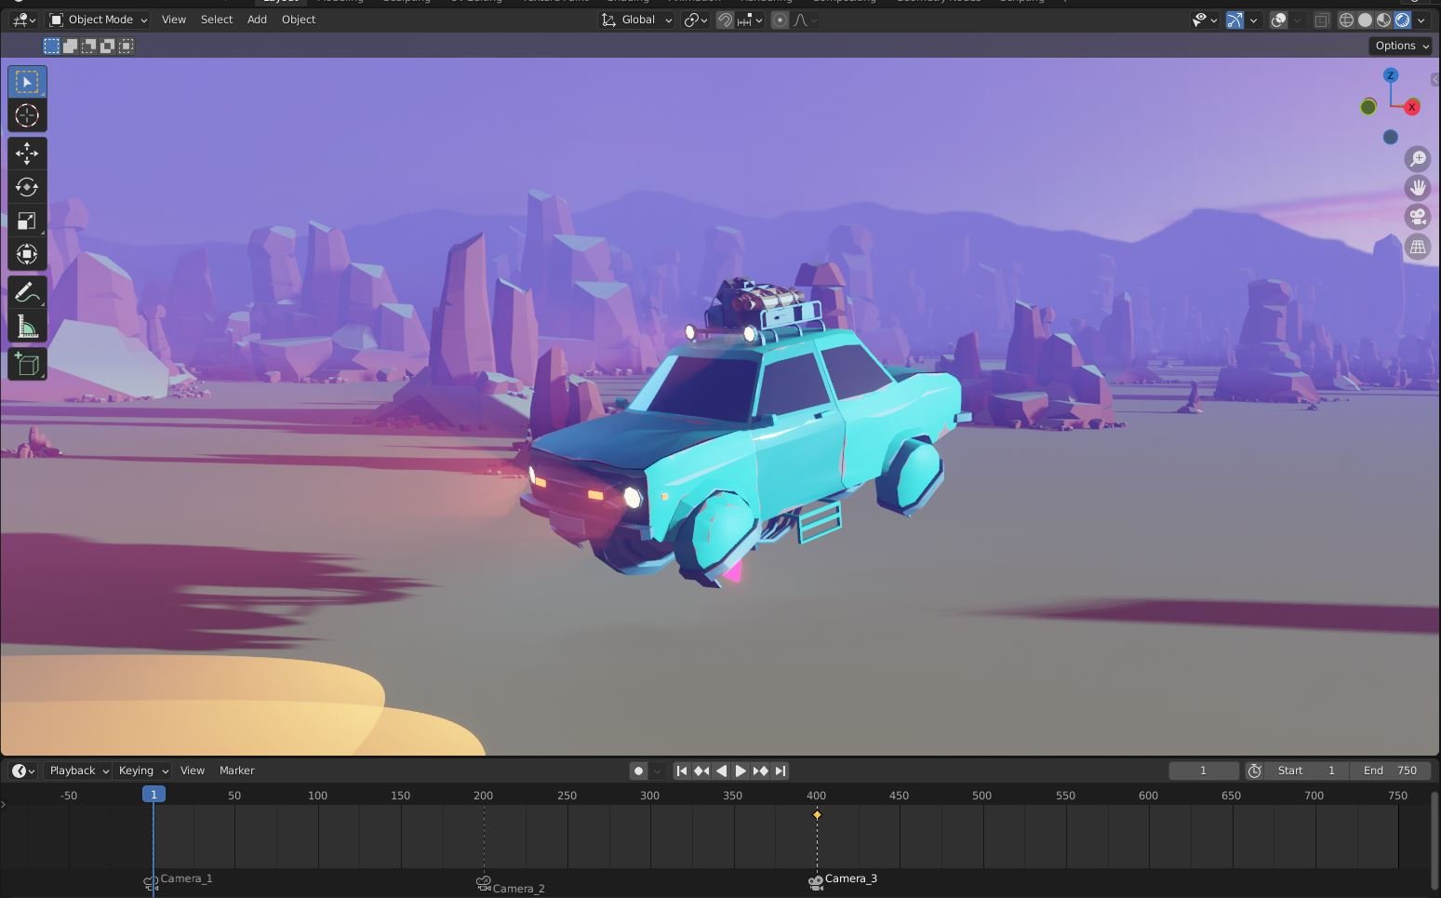
Task: Toggle auto keying record button
Action: pyautogui.click(x=638, y=771)
